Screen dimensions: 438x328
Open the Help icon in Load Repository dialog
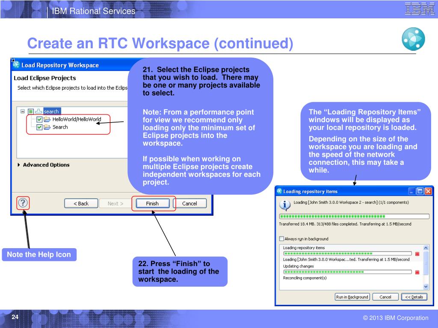(x=23, y=203)
